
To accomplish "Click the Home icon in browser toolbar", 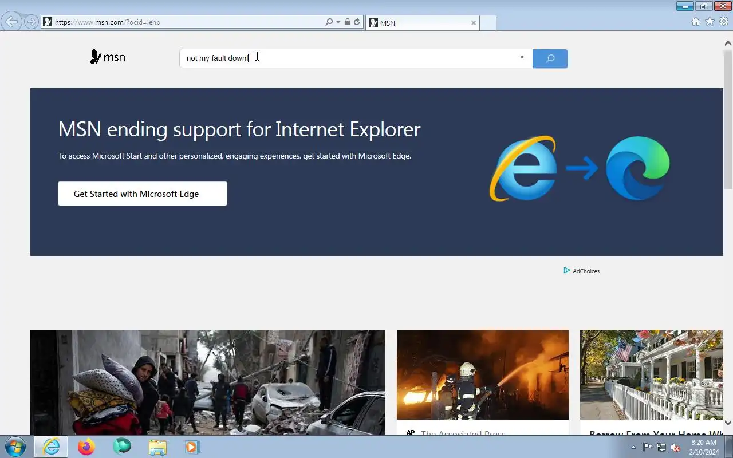I will [695, 22].
